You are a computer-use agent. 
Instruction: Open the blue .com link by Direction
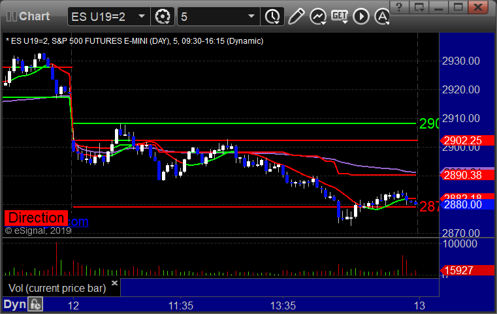[x=78, y=221]
